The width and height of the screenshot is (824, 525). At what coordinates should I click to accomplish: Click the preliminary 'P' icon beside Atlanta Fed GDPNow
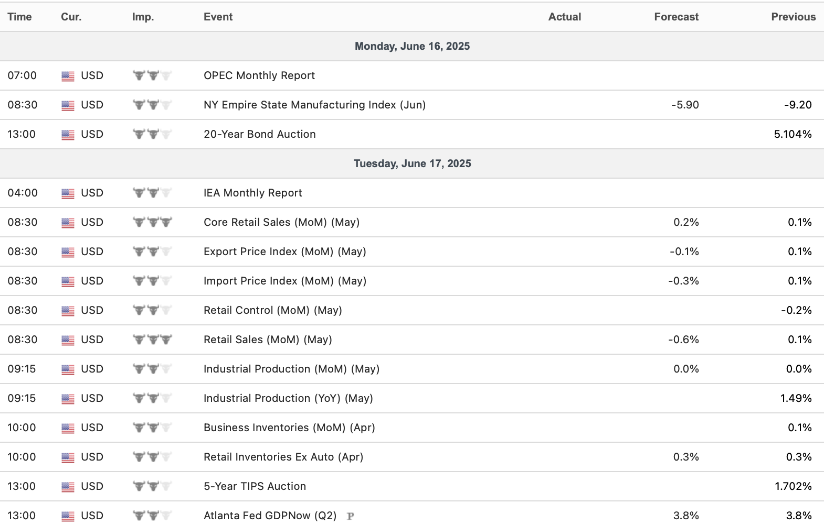[x=351, y=516]
